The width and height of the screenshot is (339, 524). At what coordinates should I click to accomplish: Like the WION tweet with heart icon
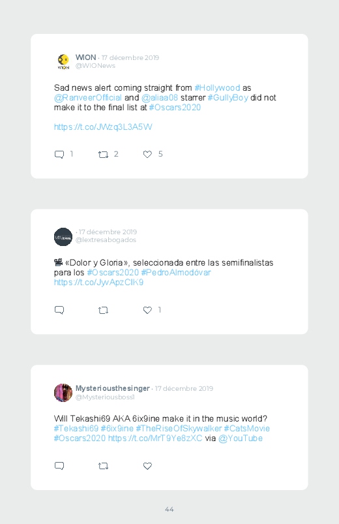coord(147,154)
